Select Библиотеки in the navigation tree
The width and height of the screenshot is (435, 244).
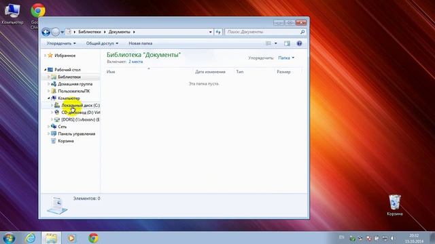click(69, 77)
